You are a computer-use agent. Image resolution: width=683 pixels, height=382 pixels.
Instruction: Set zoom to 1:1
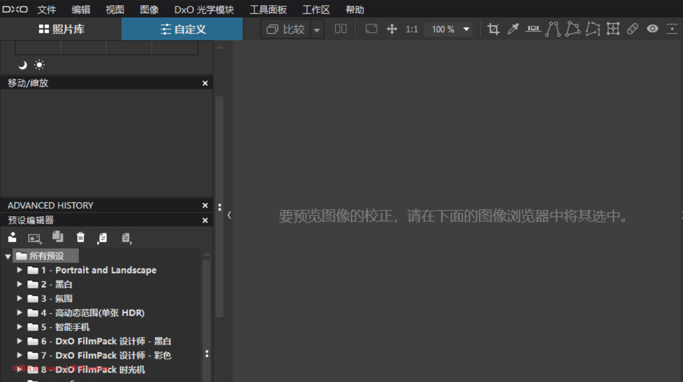click(412, 29)
